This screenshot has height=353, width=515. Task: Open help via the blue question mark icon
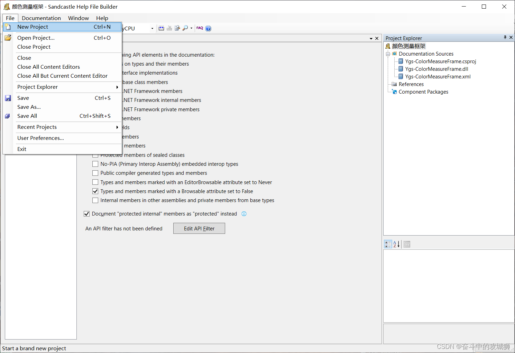pyautogui.click(x=208, y=28)
